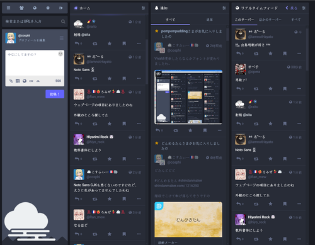
Task: Expand notifications column settings
Action: tap(224, 8)
